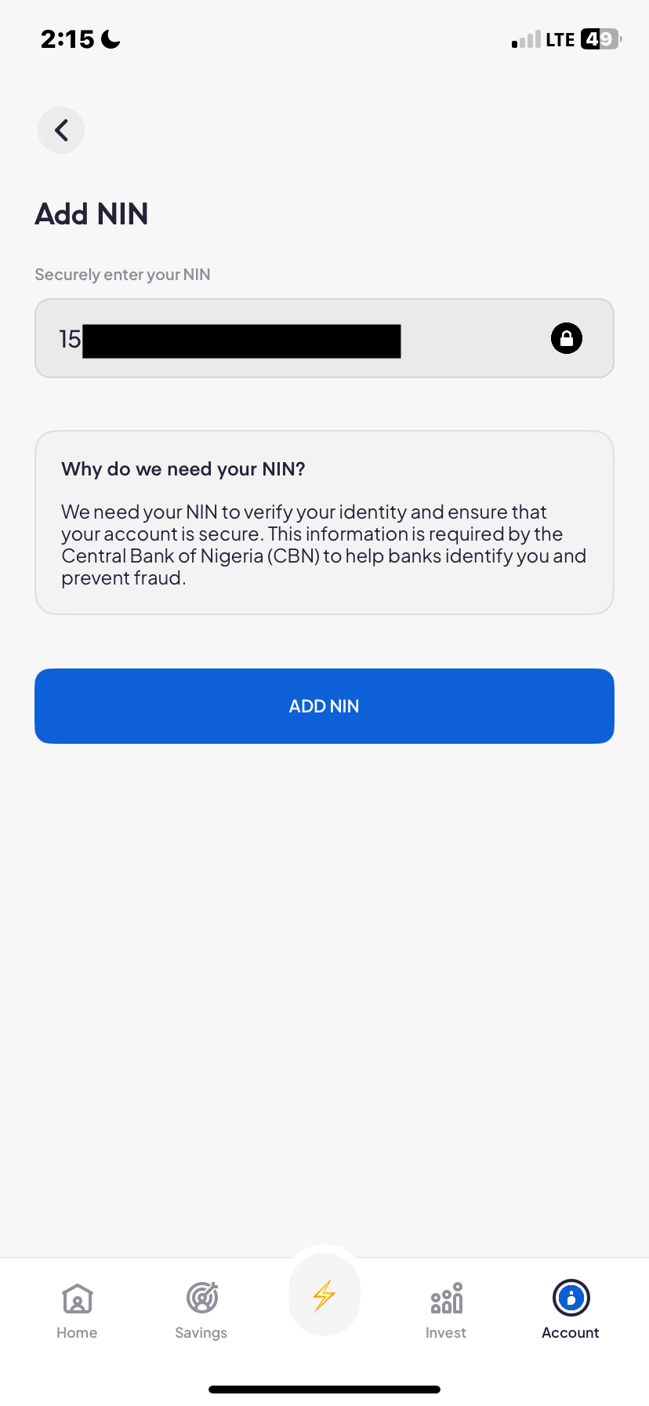
Task: Tap the lightning bolt quick action button
Action: coord(324,1295)
